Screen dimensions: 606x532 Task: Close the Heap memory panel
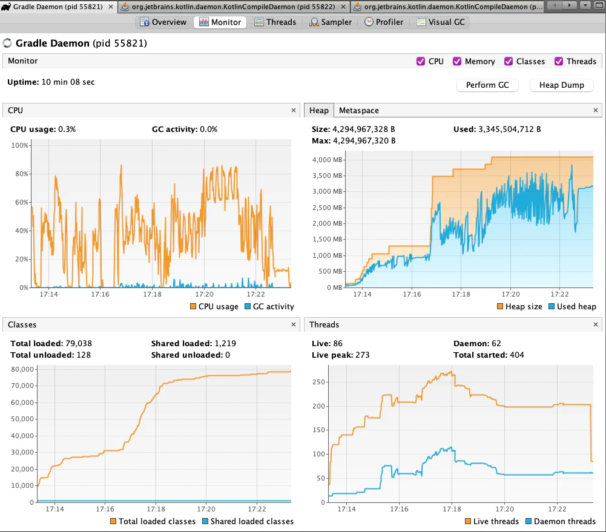596,110
